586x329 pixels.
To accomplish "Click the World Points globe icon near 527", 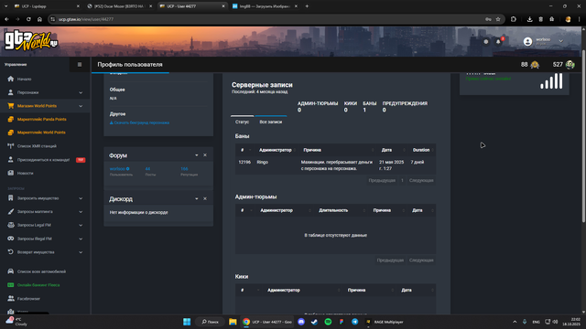I will 570,65.
